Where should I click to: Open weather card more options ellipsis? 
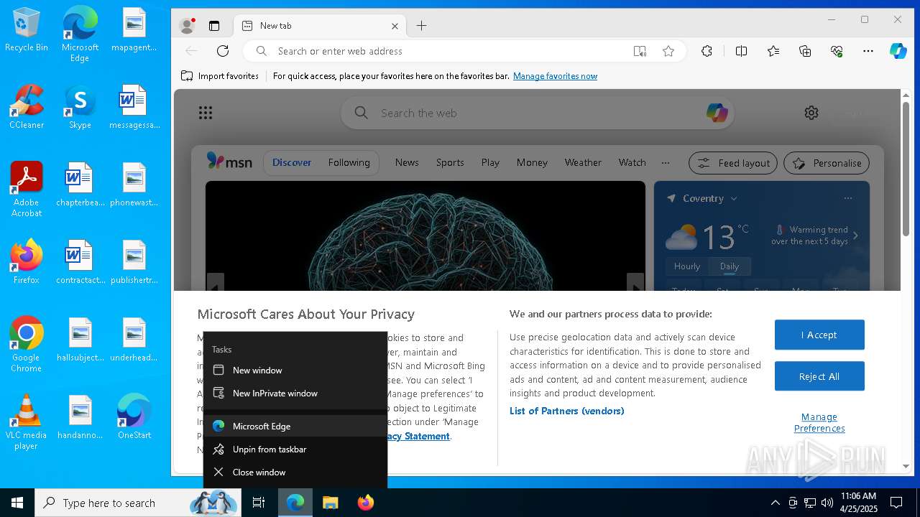(848, 198)
